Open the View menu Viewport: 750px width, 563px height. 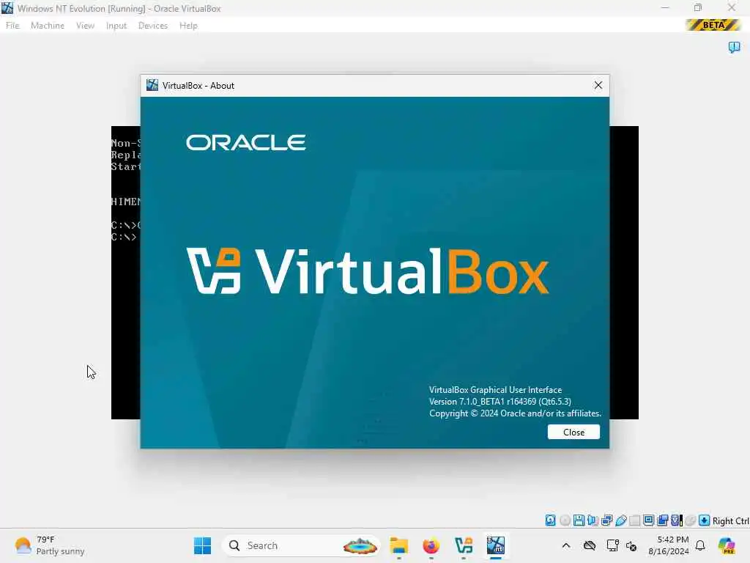click(85, 26)
